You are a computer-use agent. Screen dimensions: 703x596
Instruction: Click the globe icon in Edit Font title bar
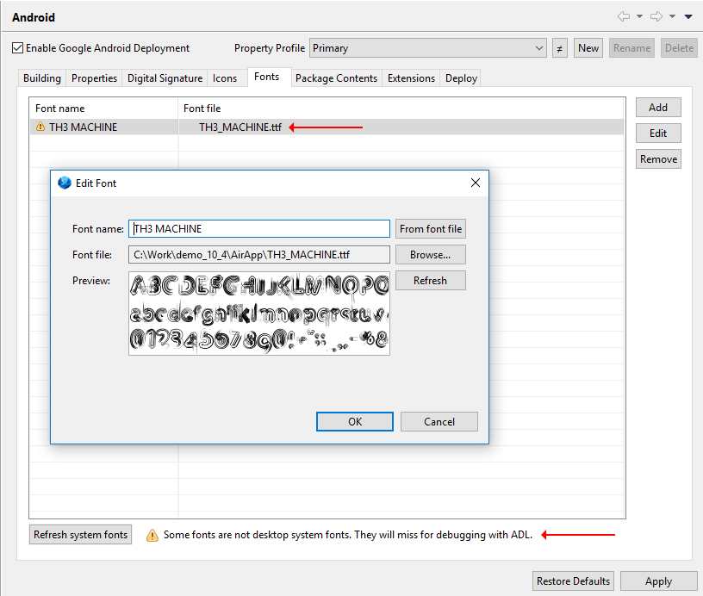pos(64,183)
